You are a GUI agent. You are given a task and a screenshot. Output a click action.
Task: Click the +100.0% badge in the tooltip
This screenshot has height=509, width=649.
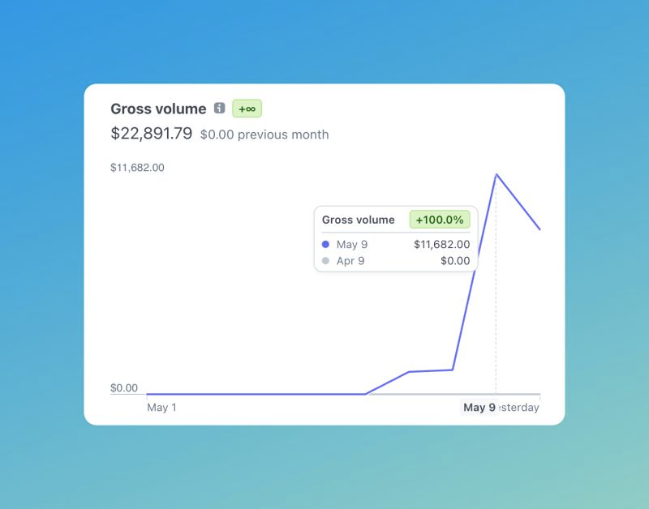pos(440,220)
